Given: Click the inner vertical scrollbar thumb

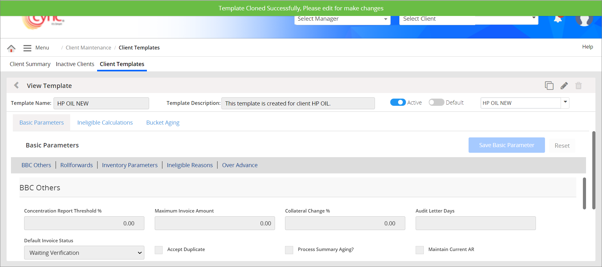Looking at the screenshot, I should (x=584, y=193).
